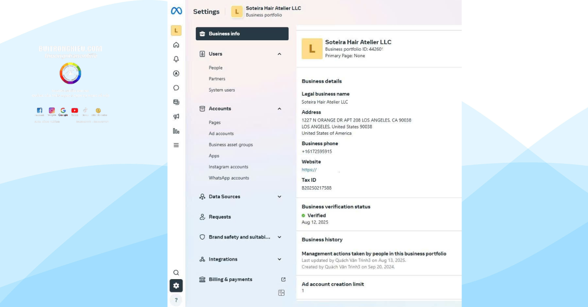This screenshot has height=307, width=588.
Task: Click the Requests person icon
Action: (202, 217)
